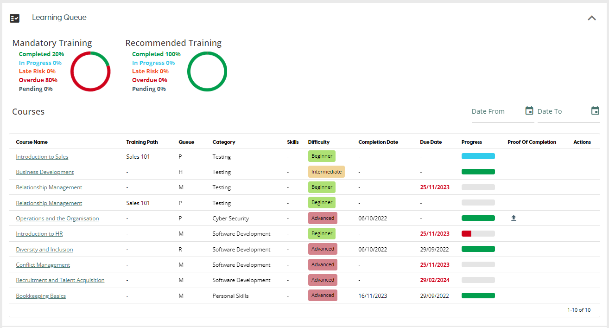Open the Diversity and Inclusion course
Viewport: 609px width, 328px height.
[x=44, y=250]
